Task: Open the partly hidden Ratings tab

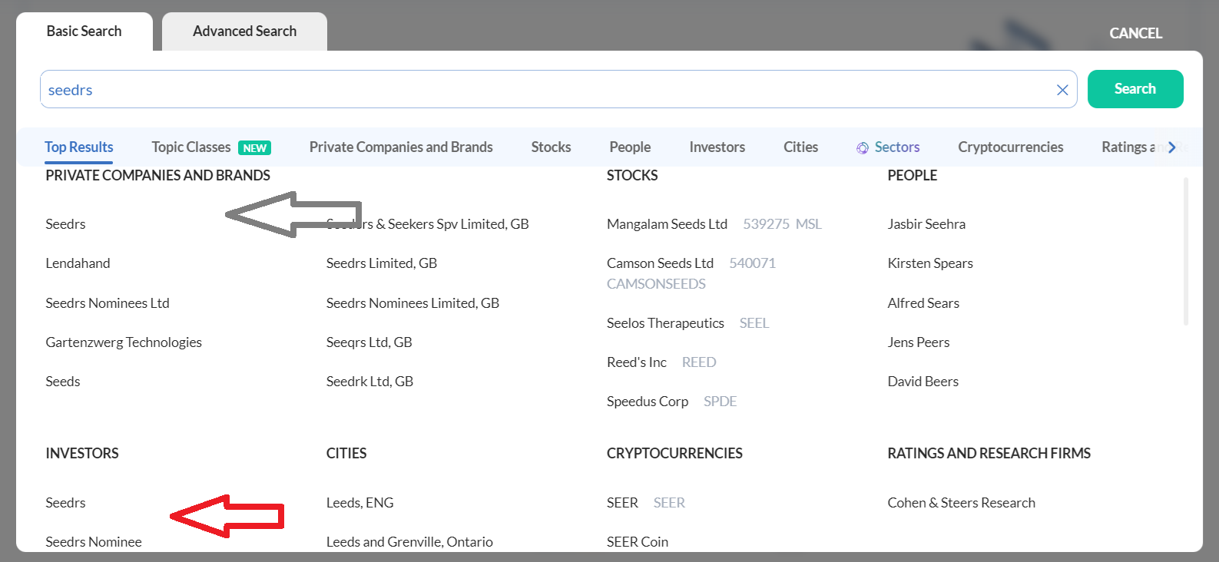Action: 1129,147
